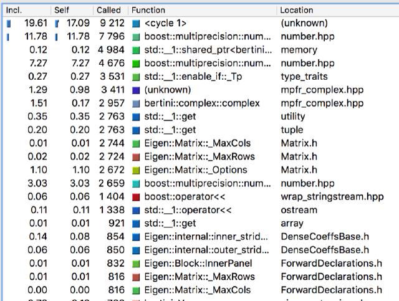Click the 9 212 called count
399x301 pixels.
[x=112, y=23]
